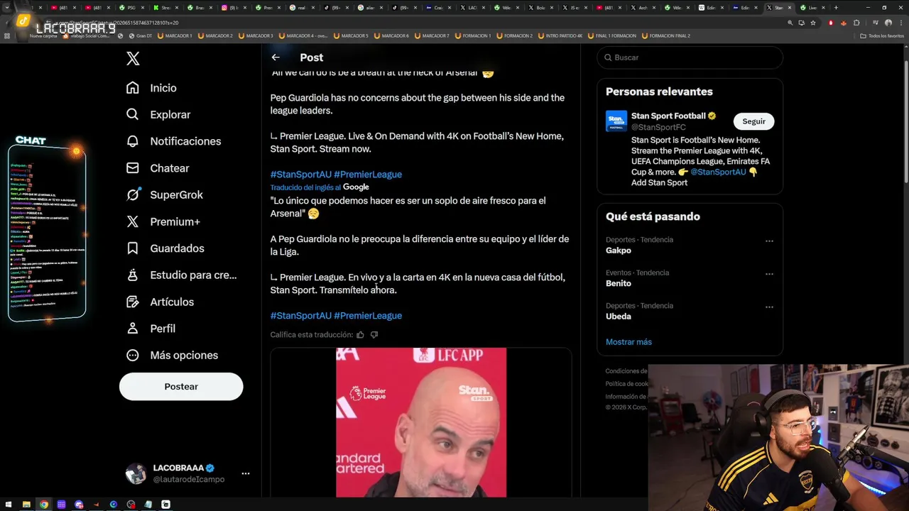The height and width of the screenshot is (511, 909).
Task: Open Premium+ X icon
Action: 133,221
